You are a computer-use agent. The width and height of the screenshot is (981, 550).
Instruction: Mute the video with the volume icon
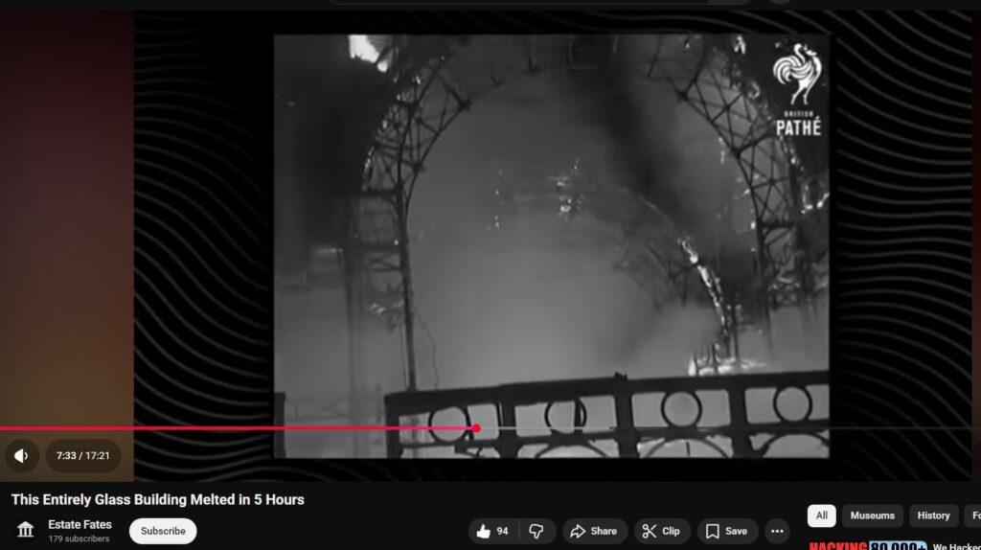point(22,456)
